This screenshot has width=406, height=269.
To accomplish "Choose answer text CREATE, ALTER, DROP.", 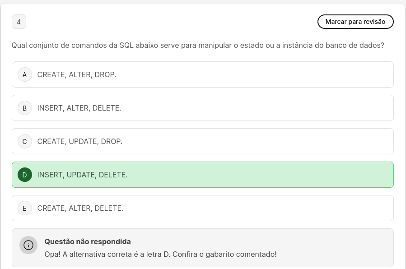I will (x=77, y=74).
